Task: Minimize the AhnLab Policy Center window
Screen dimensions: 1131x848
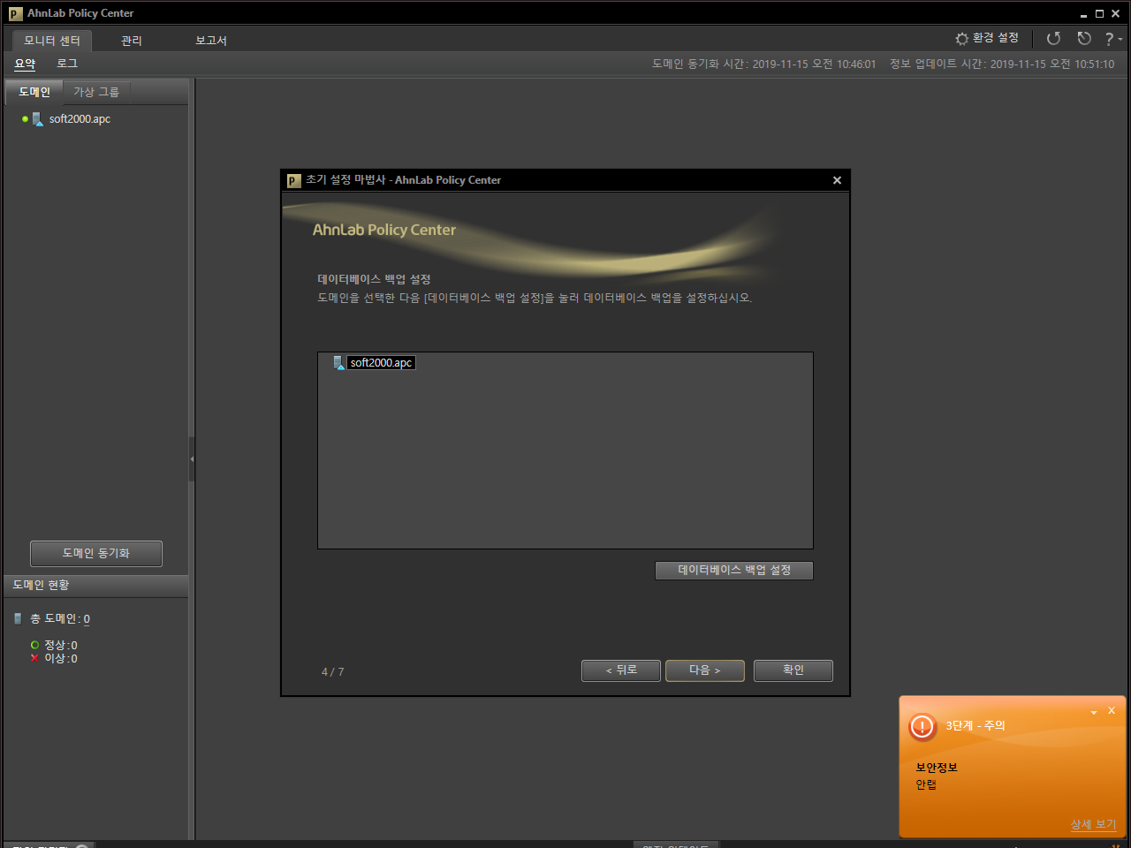Action: point(1084,13)
